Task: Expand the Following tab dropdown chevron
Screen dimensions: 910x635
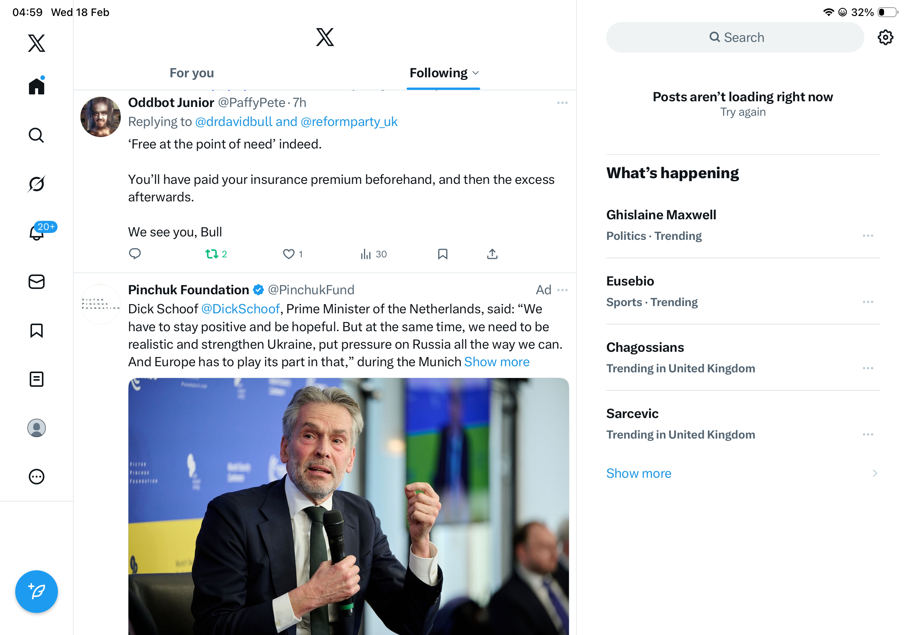Action: pyautogui.click(x=476, y=73)
